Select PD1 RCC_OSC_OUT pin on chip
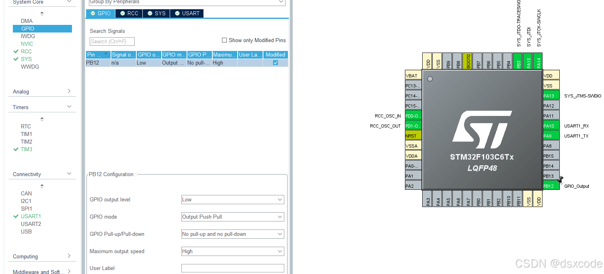The width and height of the screenshot is (604, 274). pyautogui.click(x=413, y=126)
